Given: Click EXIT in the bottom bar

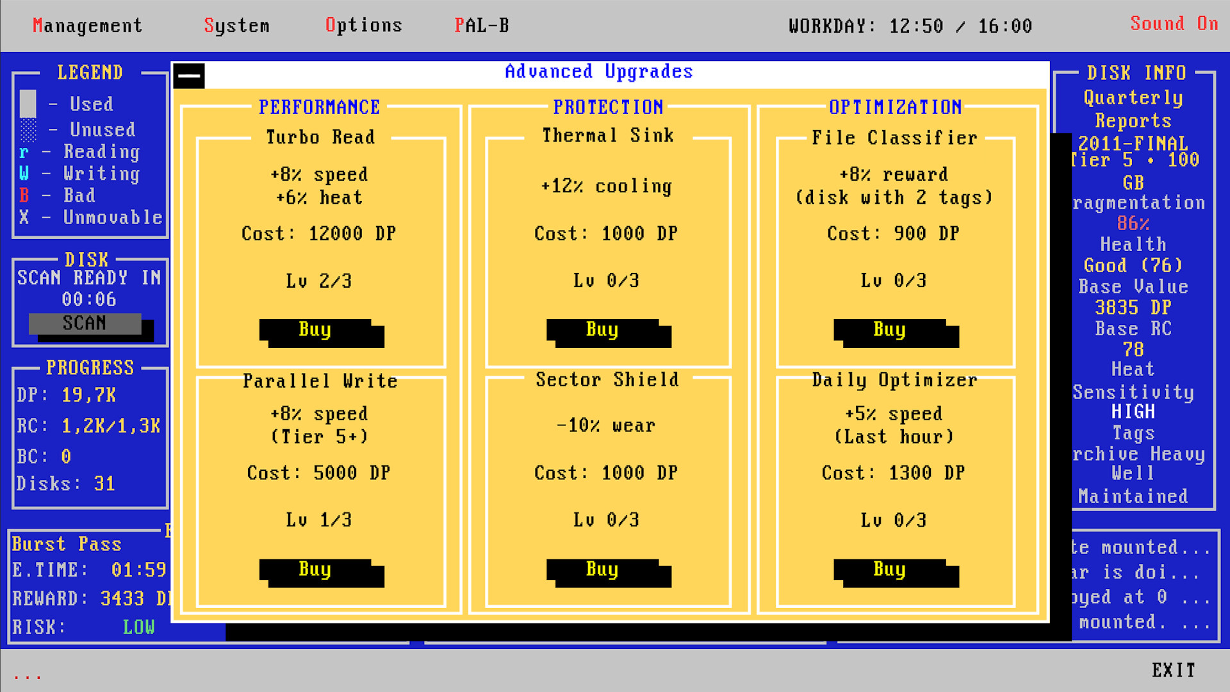Looking at the screenshot, I should (x=1174, y=670).
